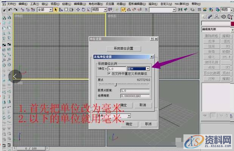234x151 pixels.
Task: Open the named selection sets dropdown
Action: click(163, 10)
